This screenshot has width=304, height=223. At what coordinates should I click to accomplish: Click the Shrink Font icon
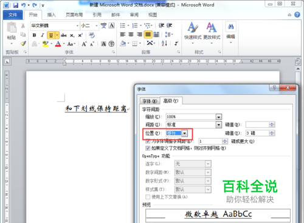(92, 44)
